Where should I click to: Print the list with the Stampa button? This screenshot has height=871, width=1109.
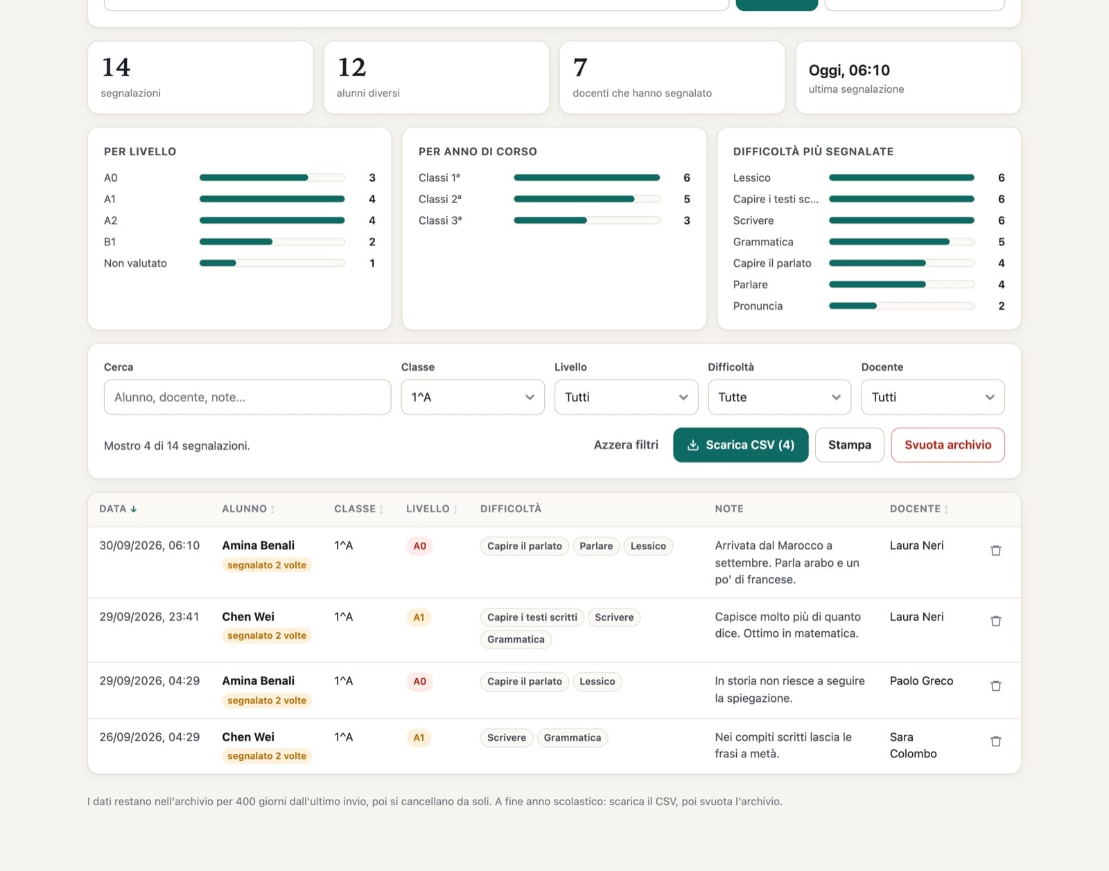tap(850, 445)
